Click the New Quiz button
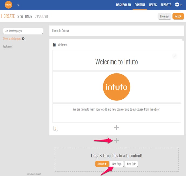 131,164
